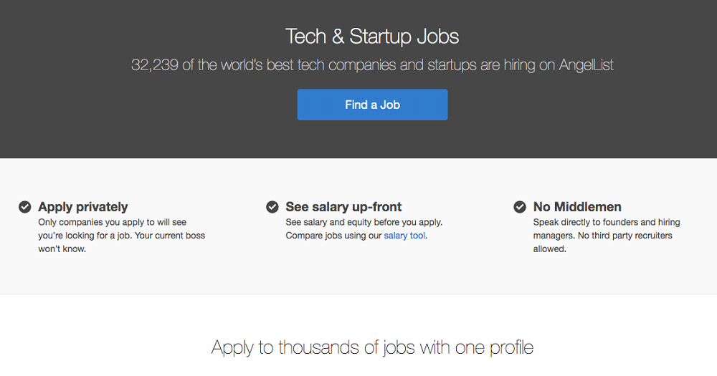Click the 'Compare jobs using our' text

click(333, 236)
